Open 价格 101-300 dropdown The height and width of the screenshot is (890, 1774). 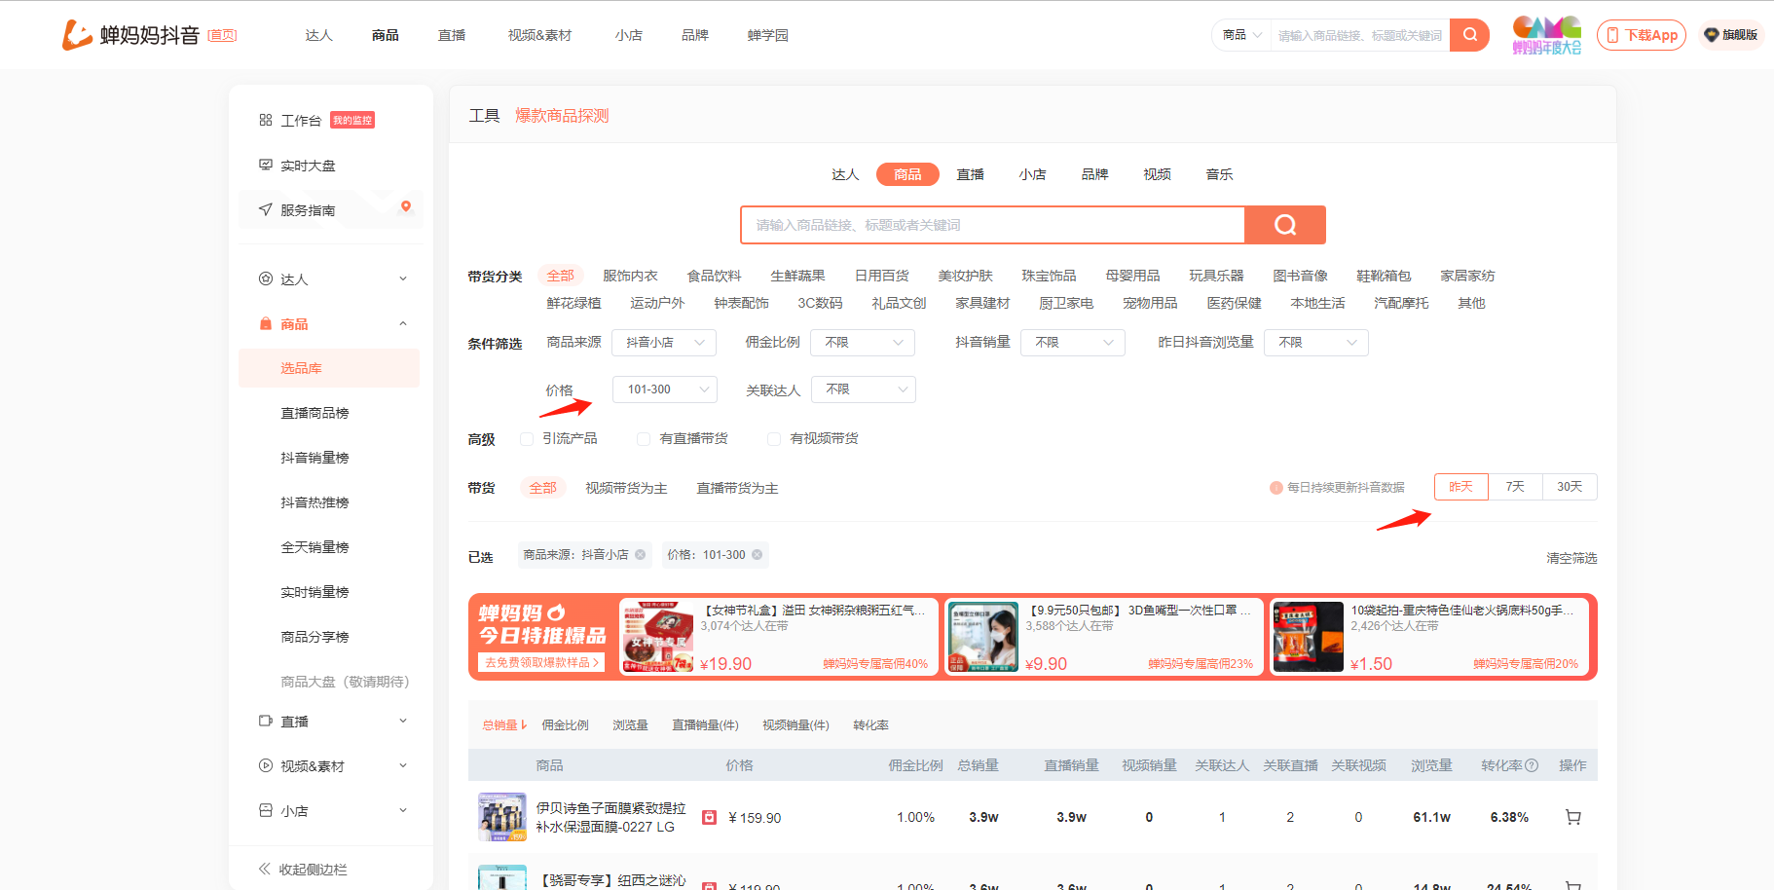665,389
